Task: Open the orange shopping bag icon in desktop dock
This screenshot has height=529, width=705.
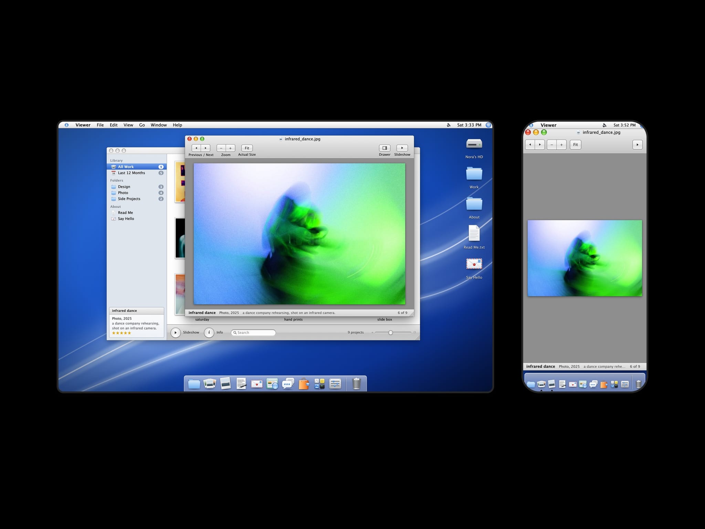Action: coord(304,384)
